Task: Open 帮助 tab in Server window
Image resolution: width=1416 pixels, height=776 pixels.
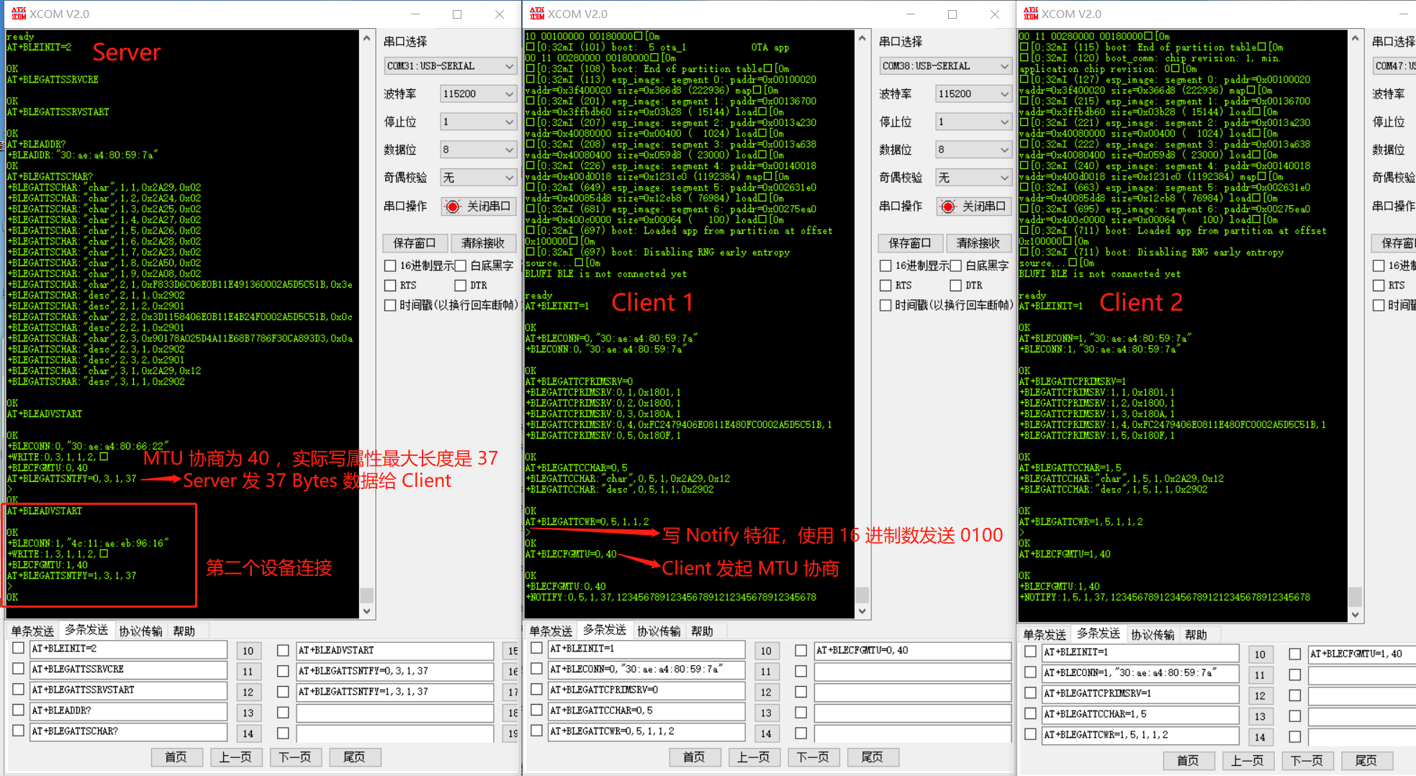Action: click(x=184, y=631)
